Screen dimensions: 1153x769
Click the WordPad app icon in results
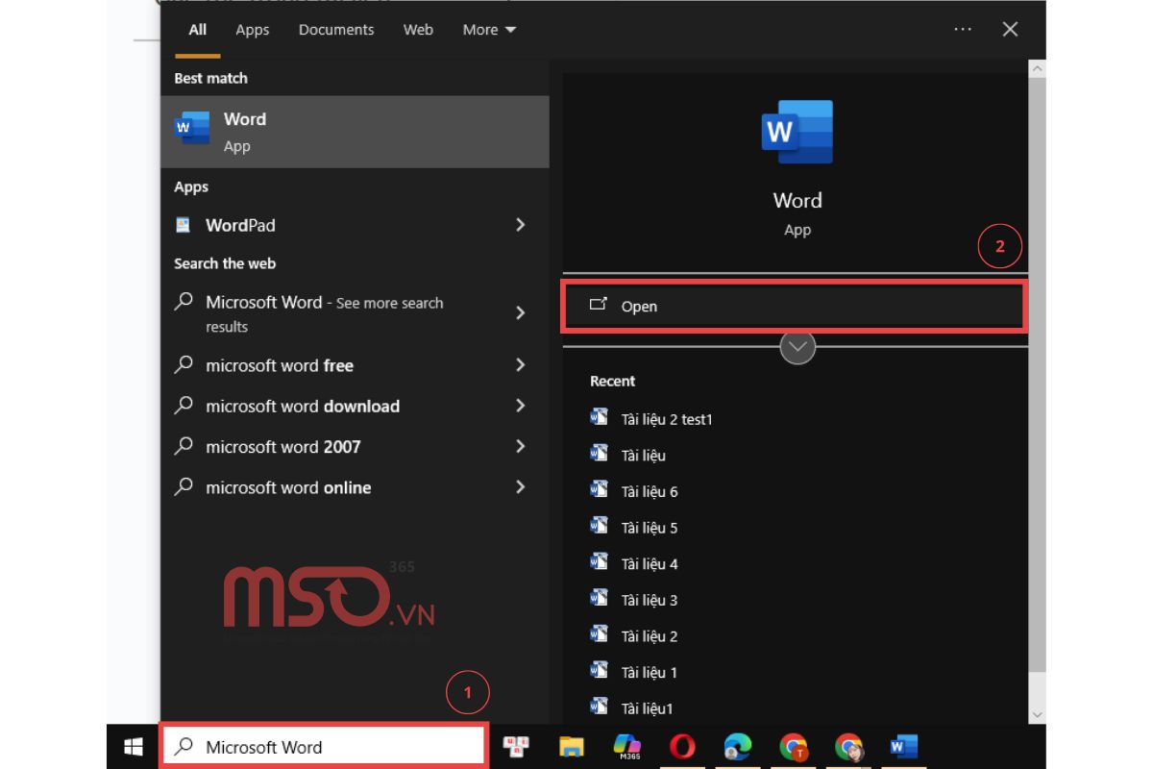(183, 225)
